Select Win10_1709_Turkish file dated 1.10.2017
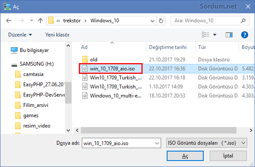 pos(116,87)
